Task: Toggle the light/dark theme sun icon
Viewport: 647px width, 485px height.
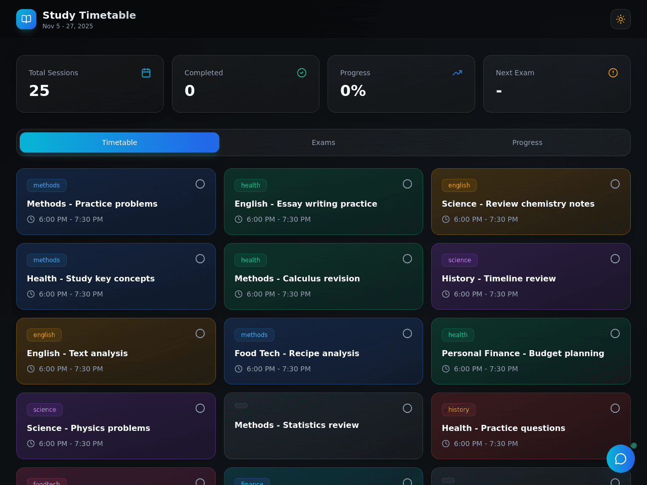Action: point(621,19)
